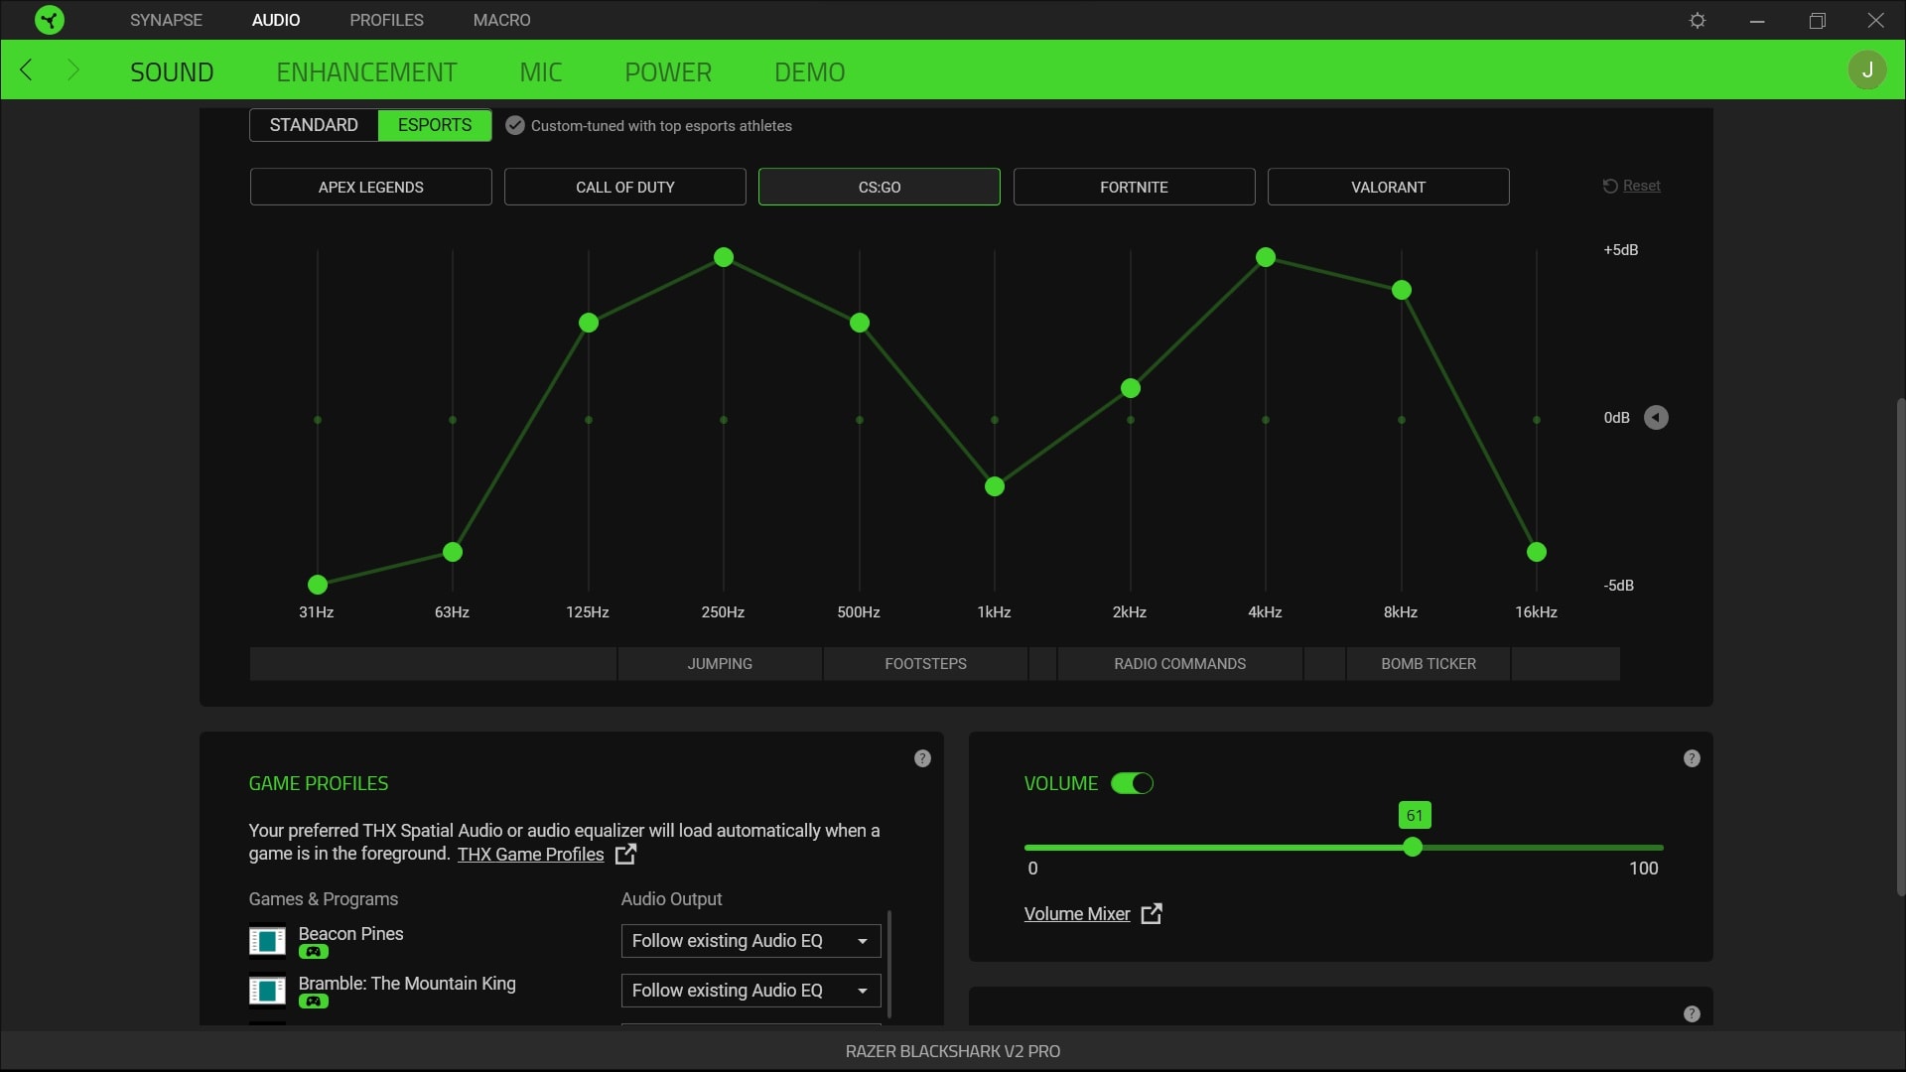Click the Bomb Ticker frequency range label

point(1429,664)
